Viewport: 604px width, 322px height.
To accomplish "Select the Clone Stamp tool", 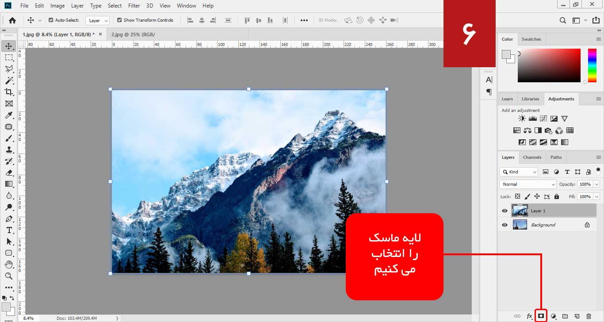I will (9, 149).
